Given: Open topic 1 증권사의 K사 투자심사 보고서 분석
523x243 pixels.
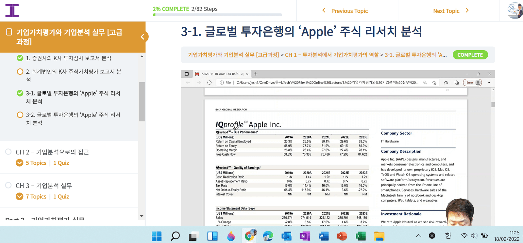Looking at the screenshot, I should [x=69, y=58].
